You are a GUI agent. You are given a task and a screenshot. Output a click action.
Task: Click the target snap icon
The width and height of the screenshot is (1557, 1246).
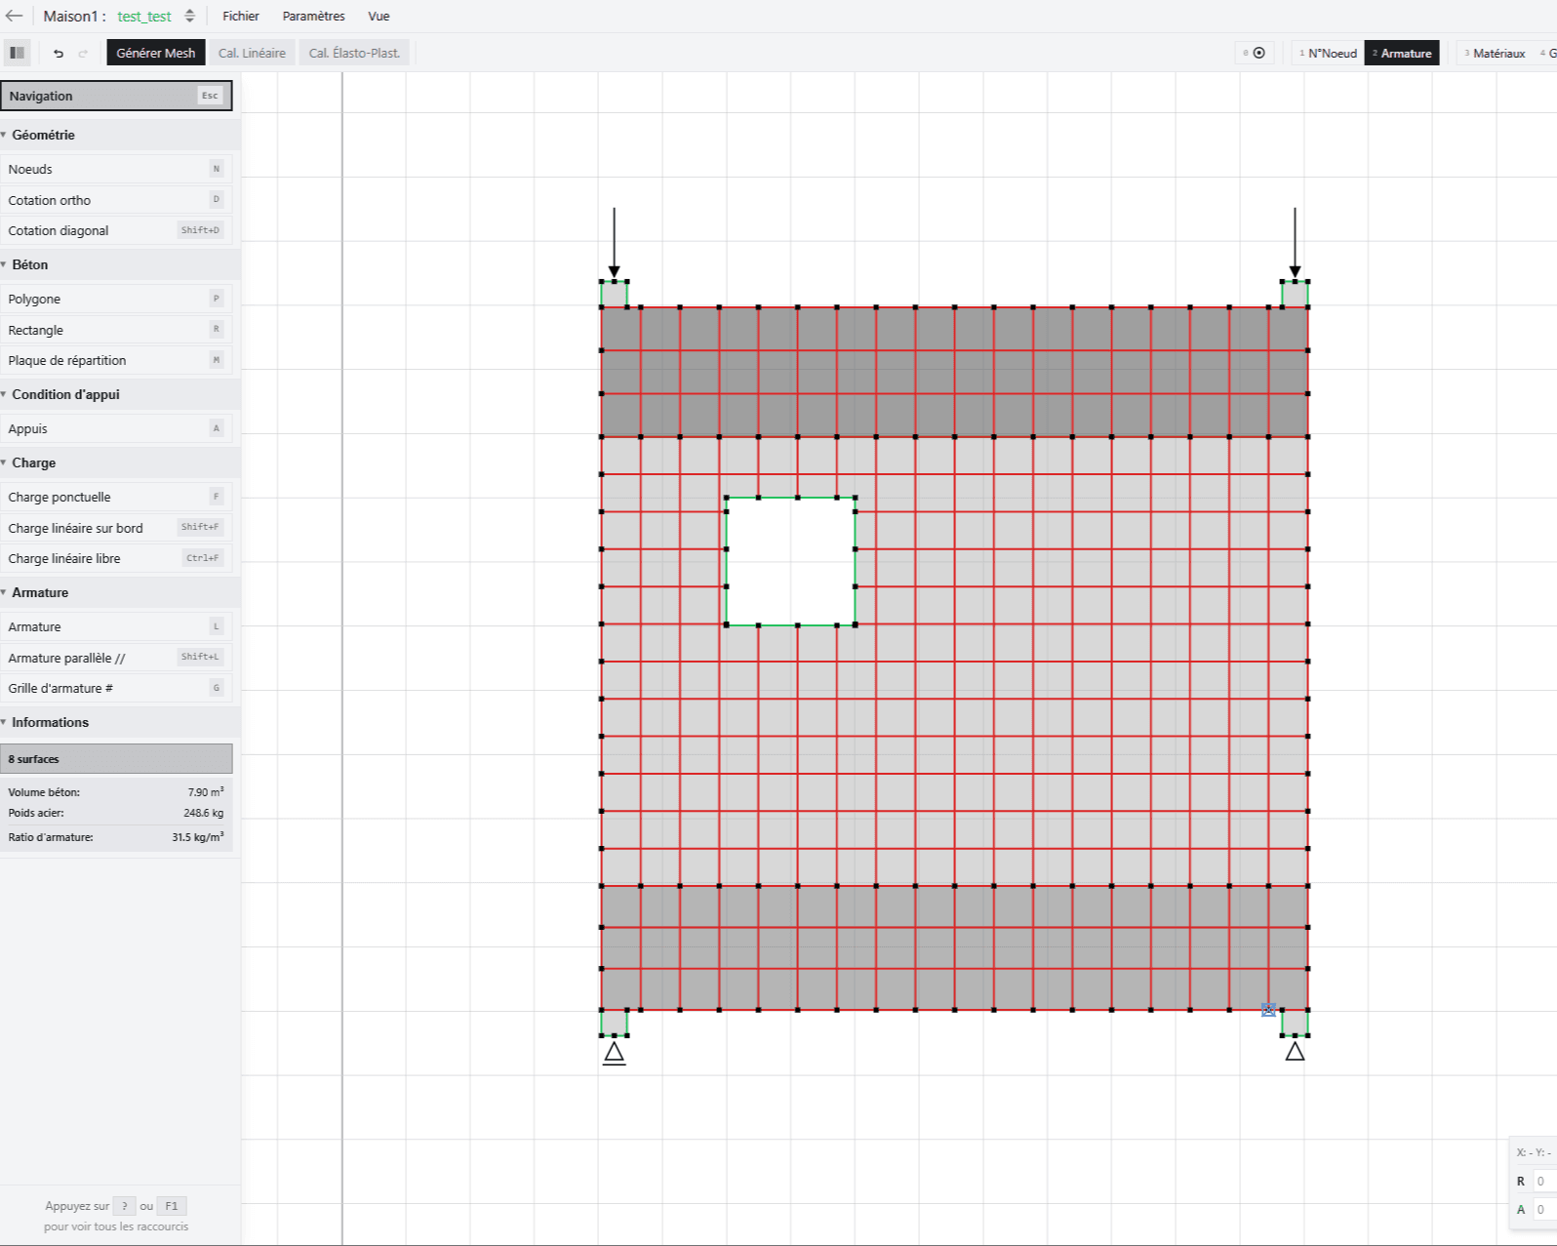click(1258, 53)
